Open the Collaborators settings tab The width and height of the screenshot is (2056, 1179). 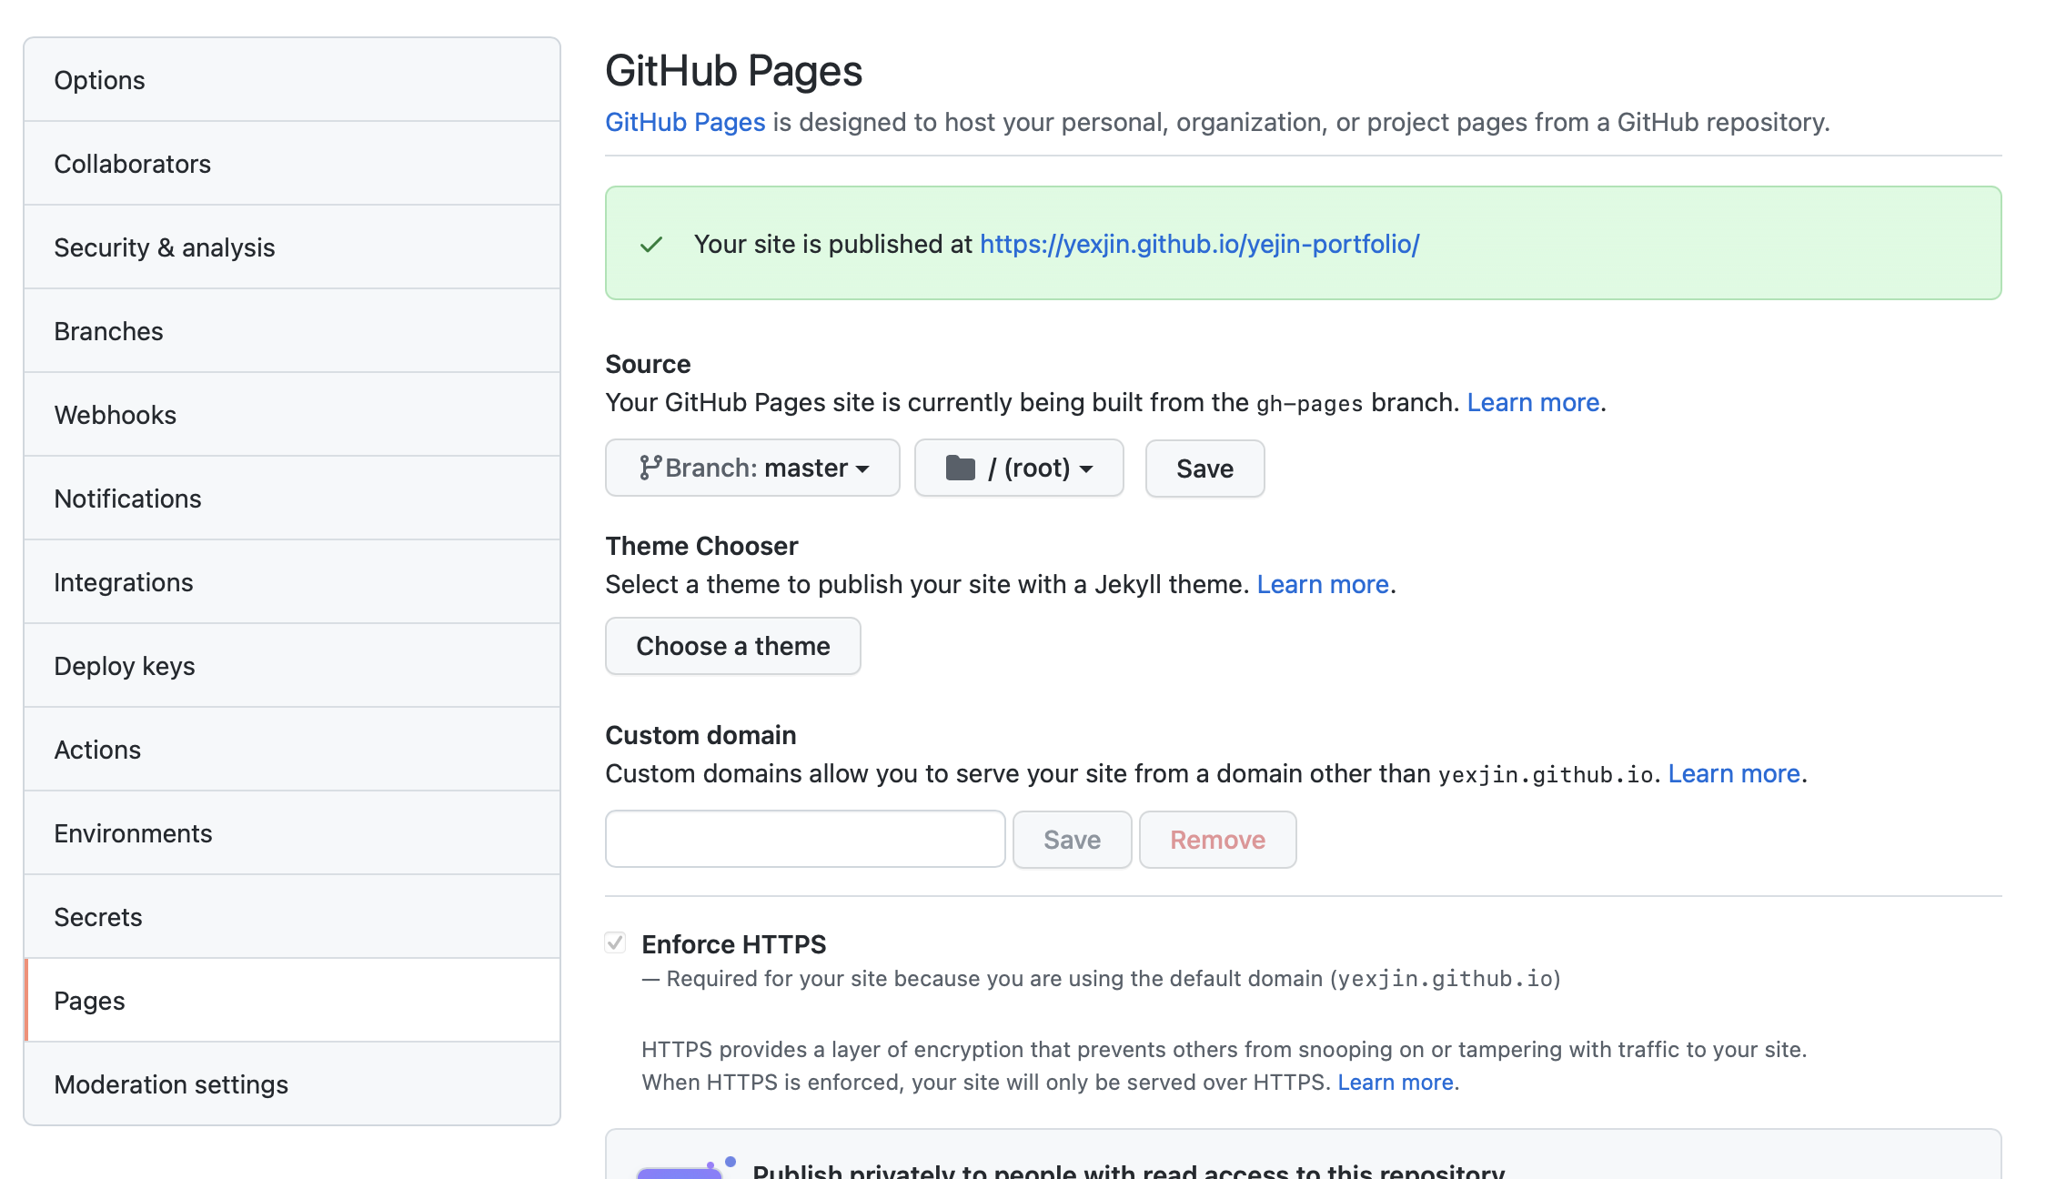[x=133, y=164]
